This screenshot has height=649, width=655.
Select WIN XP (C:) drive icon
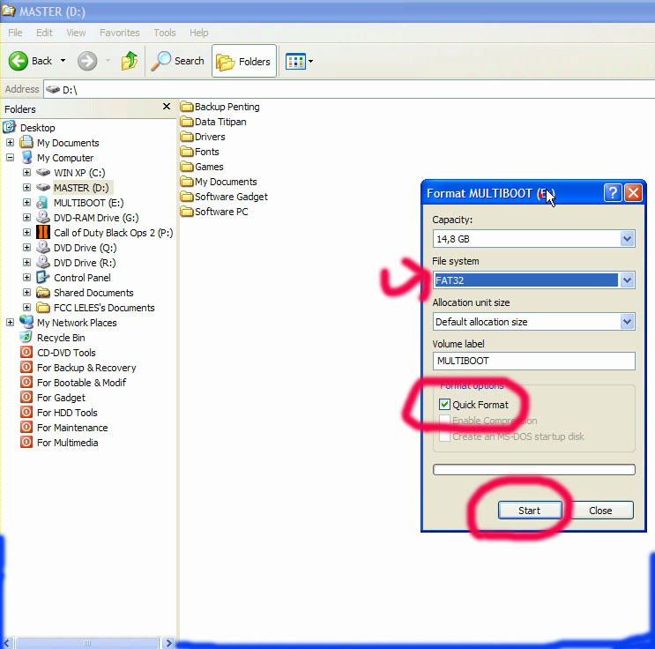coord(43,172)
